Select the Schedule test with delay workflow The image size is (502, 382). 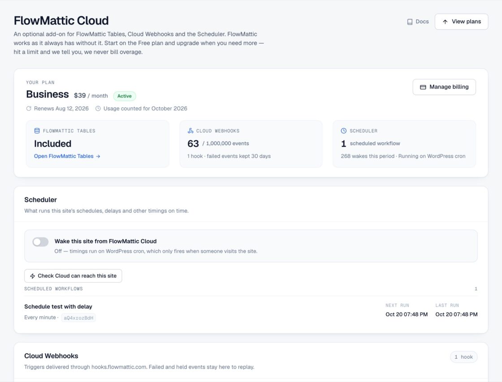point(58,306)
